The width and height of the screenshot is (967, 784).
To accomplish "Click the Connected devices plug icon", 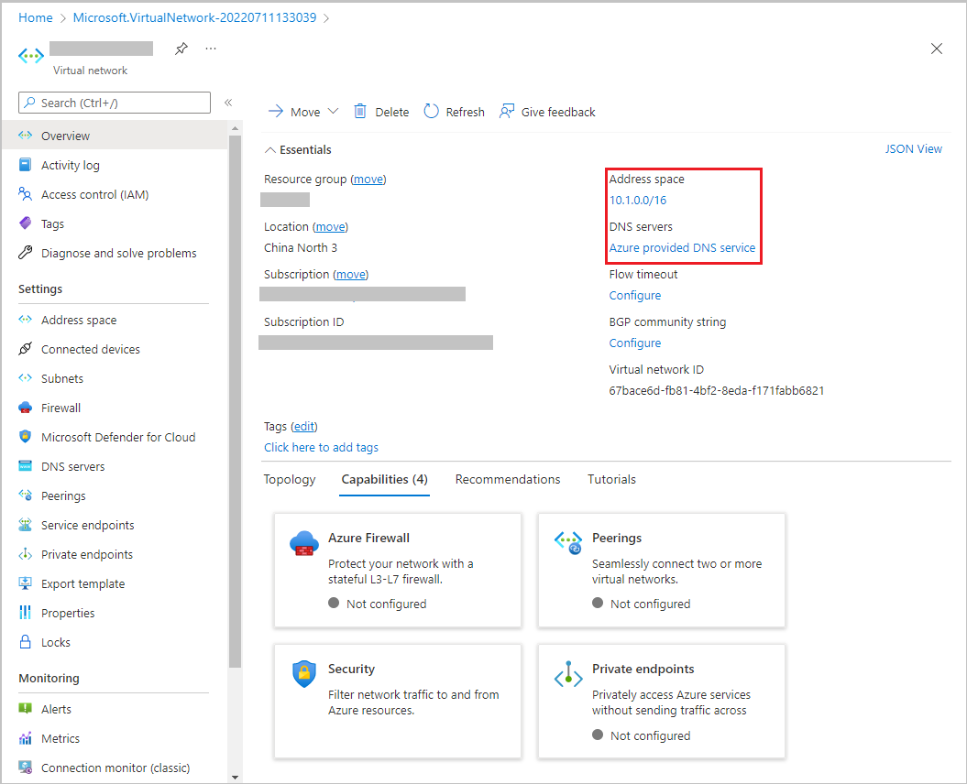I will click(26, 349).
